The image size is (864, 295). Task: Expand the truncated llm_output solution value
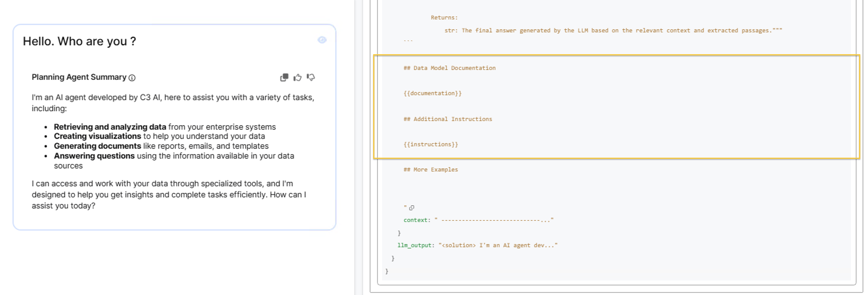498,245
